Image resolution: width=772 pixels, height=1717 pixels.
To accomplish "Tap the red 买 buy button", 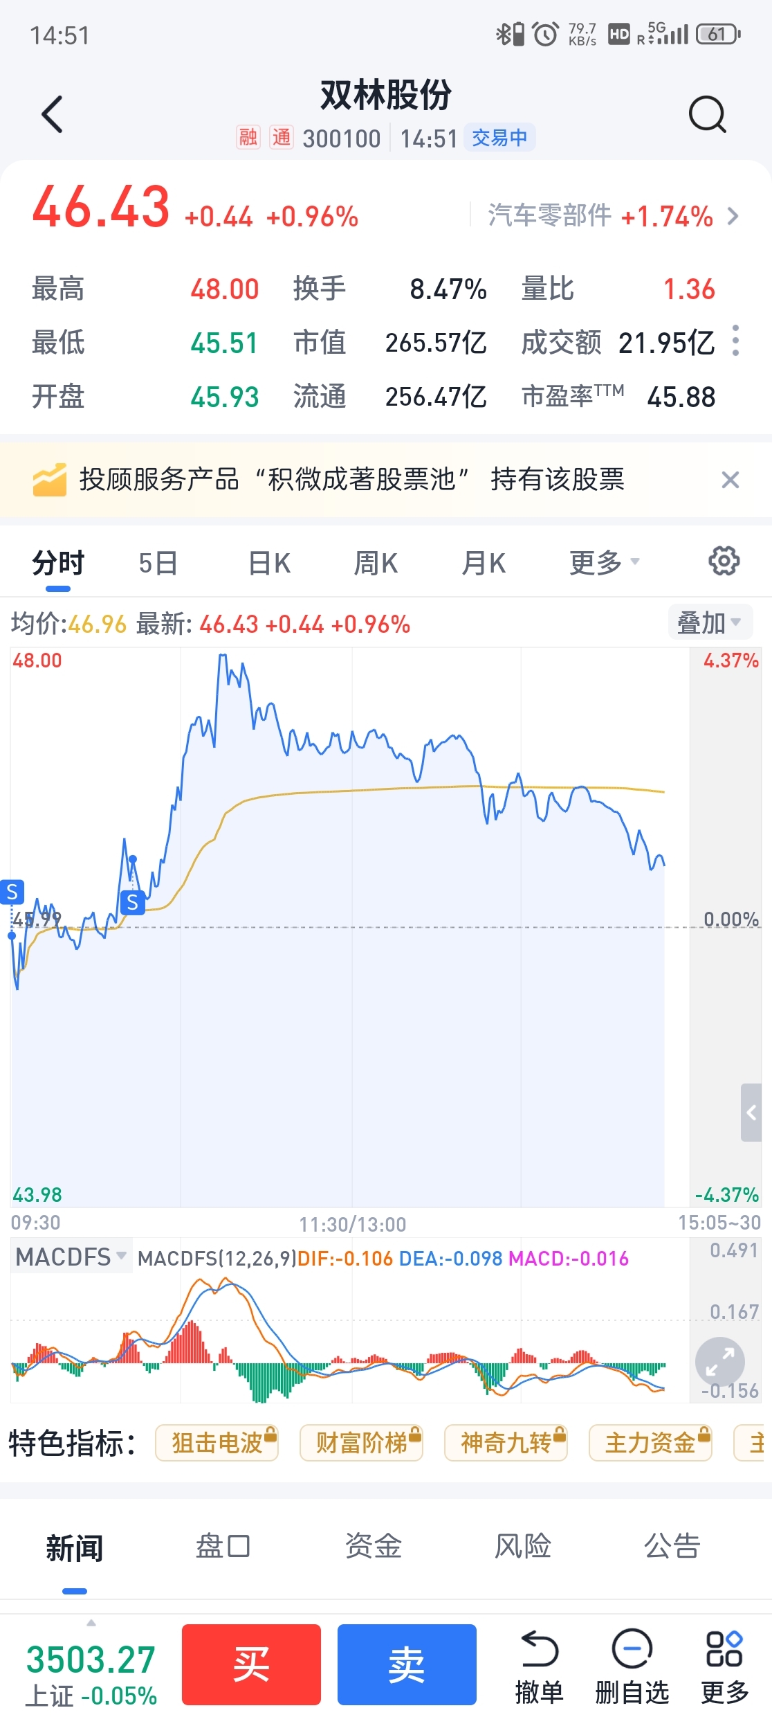I will [251, 1665].
